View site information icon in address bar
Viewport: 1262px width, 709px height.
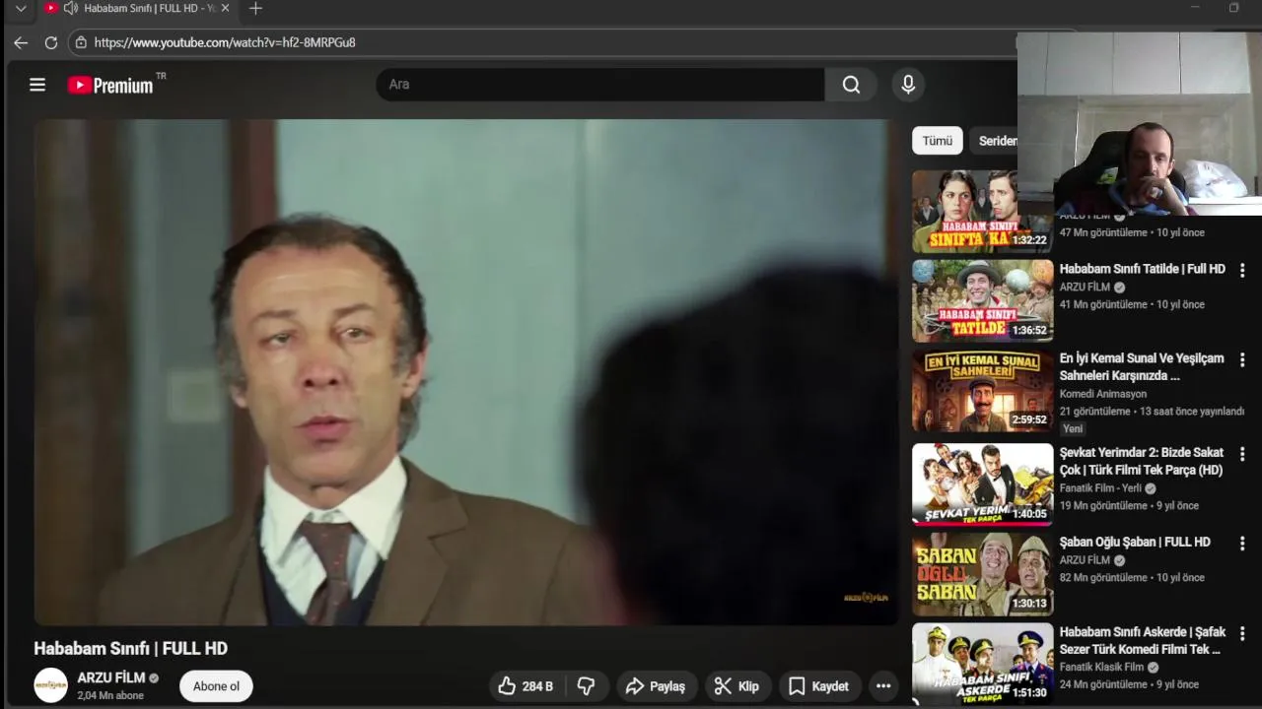click(81, 42)
